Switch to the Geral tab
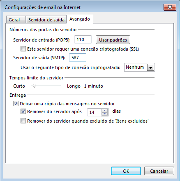The image size is (180, 181). coord(14,20)
